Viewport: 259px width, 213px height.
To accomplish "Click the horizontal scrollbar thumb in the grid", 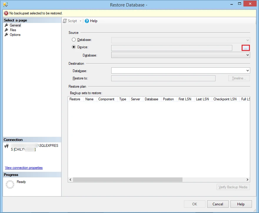I will [x=128, y=180].
